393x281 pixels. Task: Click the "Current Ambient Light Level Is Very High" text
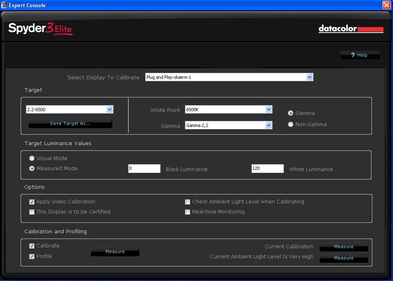(x=262, y=257)
